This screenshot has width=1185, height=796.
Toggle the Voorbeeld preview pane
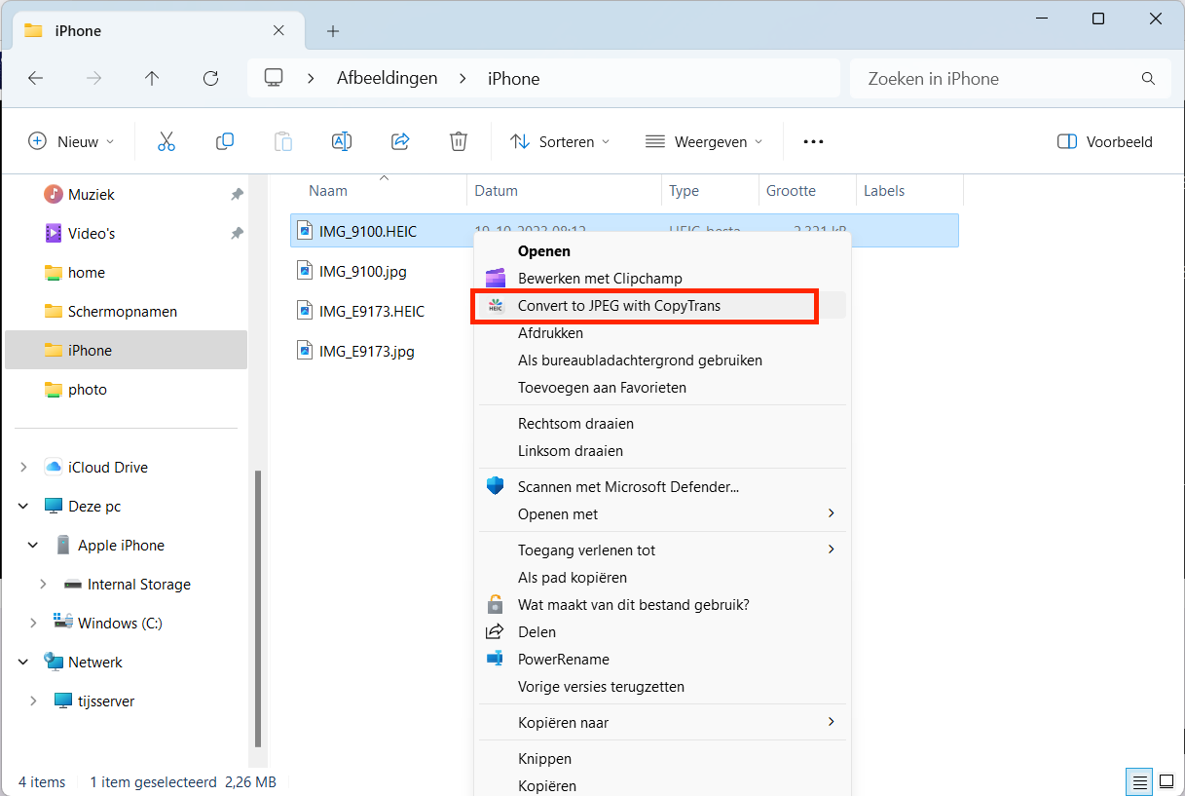tap(1104, 141)
